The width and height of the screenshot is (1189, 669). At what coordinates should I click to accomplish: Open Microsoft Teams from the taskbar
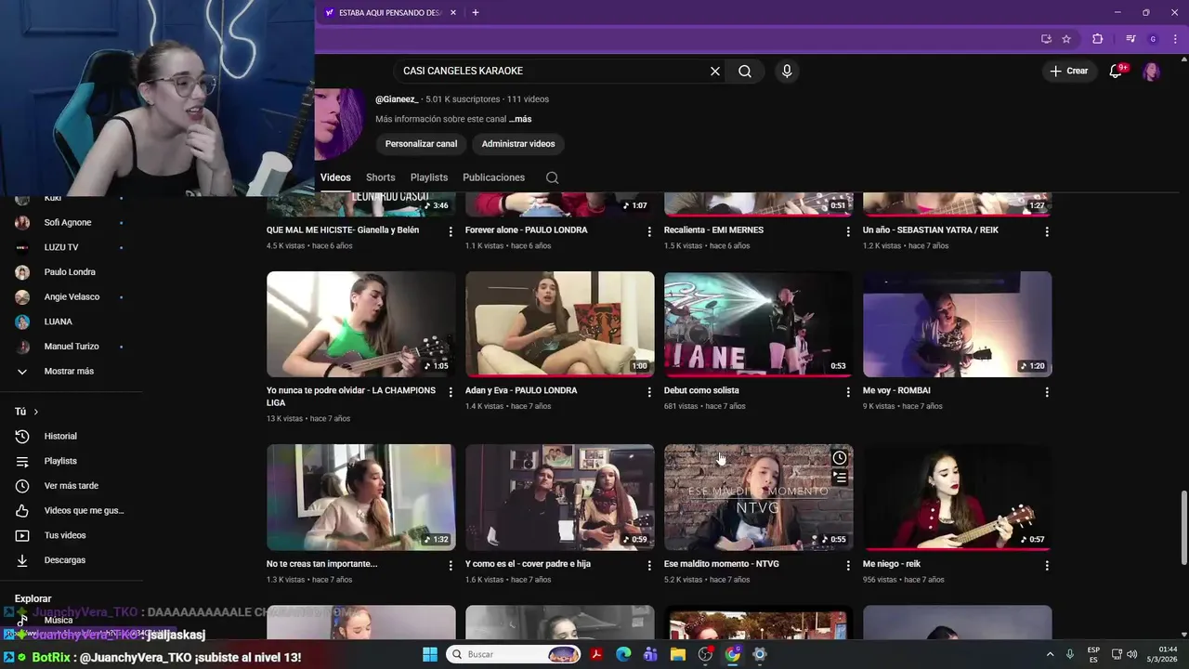pos(650,654)
